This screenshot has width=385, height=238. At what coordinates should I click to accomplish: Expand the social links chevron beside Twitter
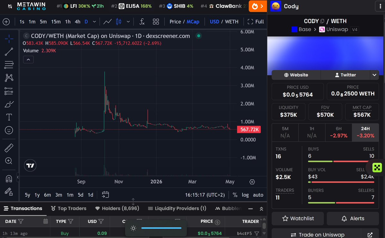click(x=374, y=75)
